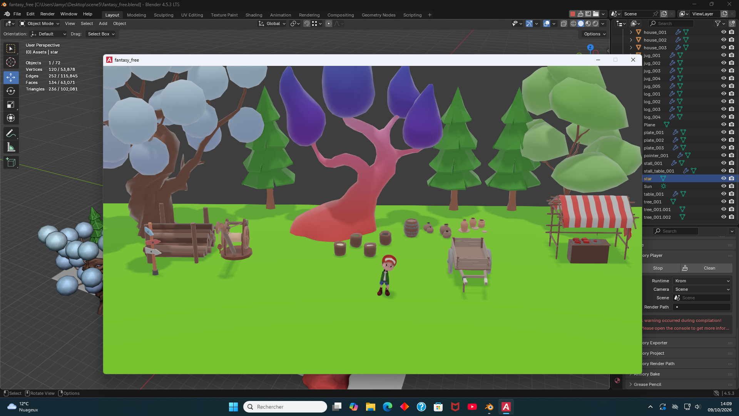
Task: Click the modifier wrench icon for jug_003
Action: click(x=672, y=71)
